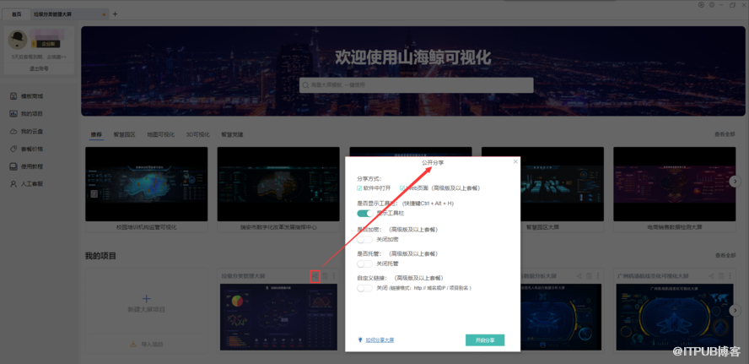Screen dimensions: 749x364
Task: Click the 开启分享 button
Action: pyautogui.click(x=484, y=340)
